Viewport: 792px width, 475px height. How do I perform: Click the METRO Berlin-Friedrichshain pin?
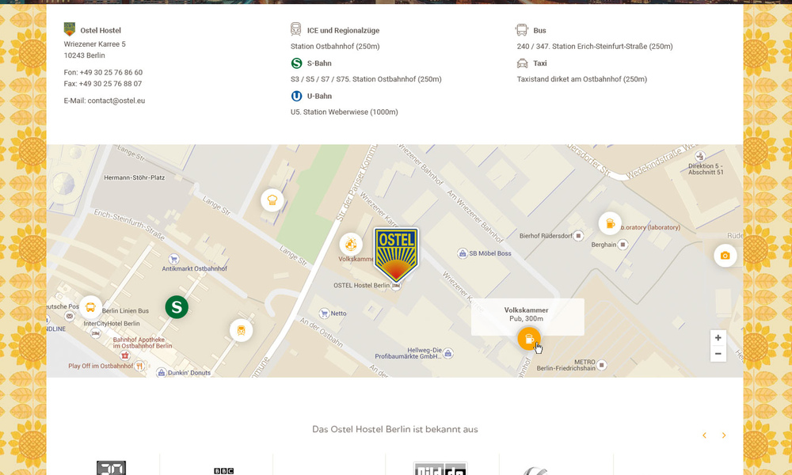coord(602,365)
